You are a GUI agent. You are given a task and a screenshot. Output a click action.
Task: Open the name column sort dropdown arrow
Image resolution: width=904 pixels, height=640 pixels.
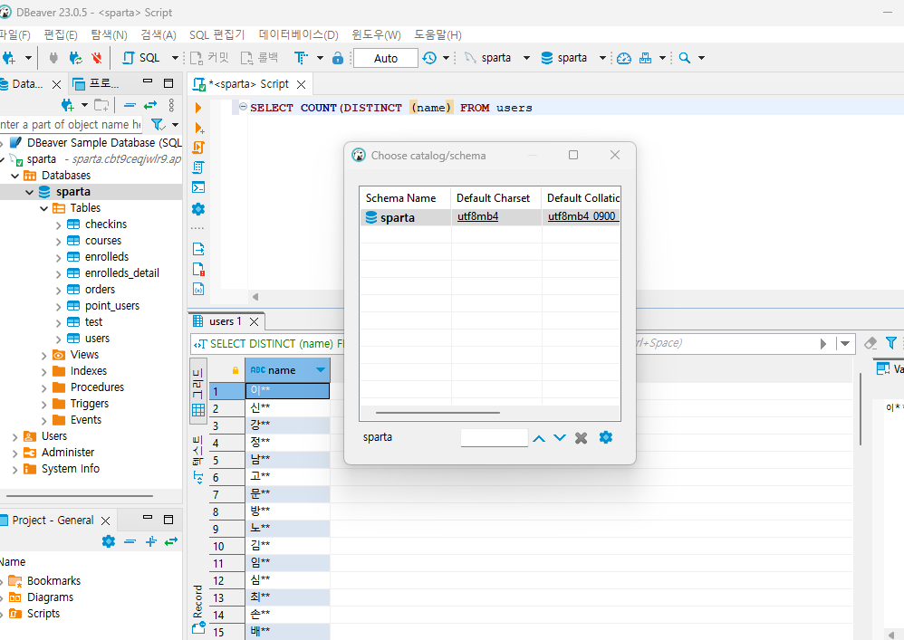[x=321, y=370]
